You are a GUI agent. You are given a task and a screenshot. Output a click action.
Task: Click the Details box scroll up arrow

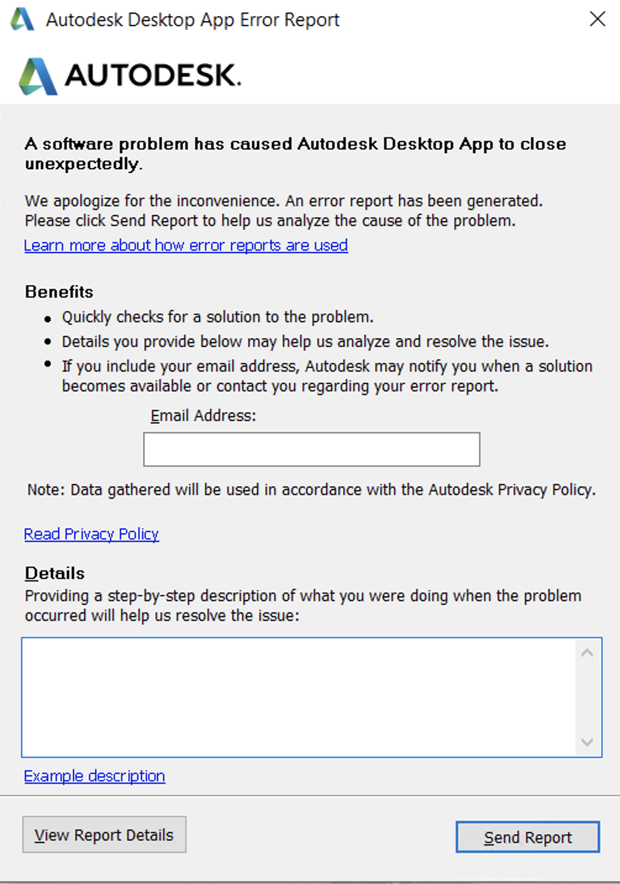point(587,653)
